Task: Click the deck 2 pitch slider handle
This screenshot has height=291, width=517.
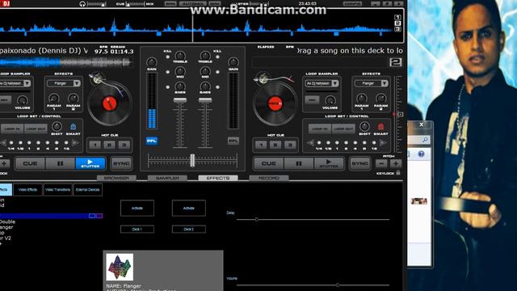Action: point(400,114)
